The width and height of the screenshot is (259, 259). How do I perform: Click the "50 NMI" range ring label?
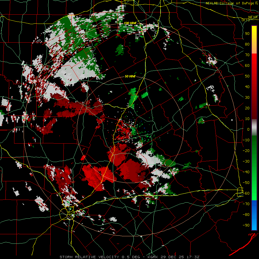click(x=130, y=76)
